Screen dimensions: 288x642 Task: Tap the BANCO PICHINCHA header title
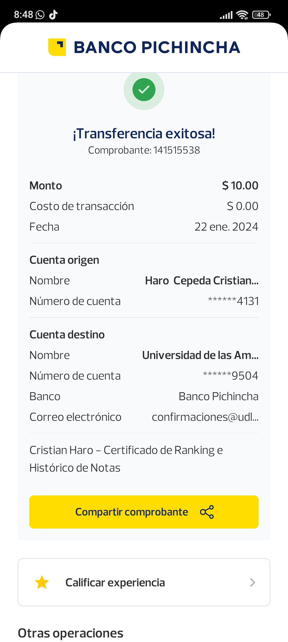(157, 47)
